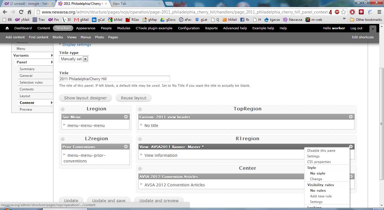Open L2region region gear settings
The image size is (384, 210).
63,139
